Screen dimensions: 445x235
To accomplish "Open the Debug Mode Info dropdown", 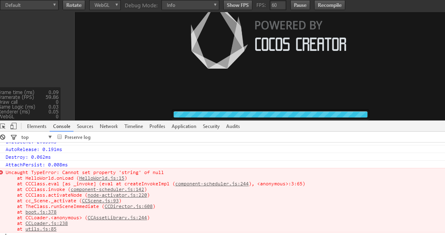I will (x=191, y=5).
